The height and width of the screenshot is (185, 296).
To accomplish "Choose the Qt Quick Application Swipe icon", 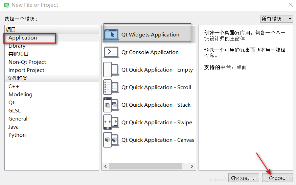I will (x=111, y=122).
